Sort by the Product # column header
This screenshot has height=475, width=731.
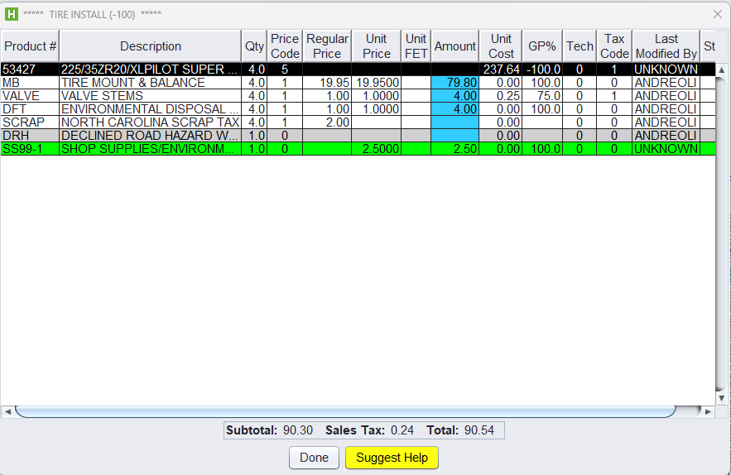pyautogui.click(x=30, y=46)
